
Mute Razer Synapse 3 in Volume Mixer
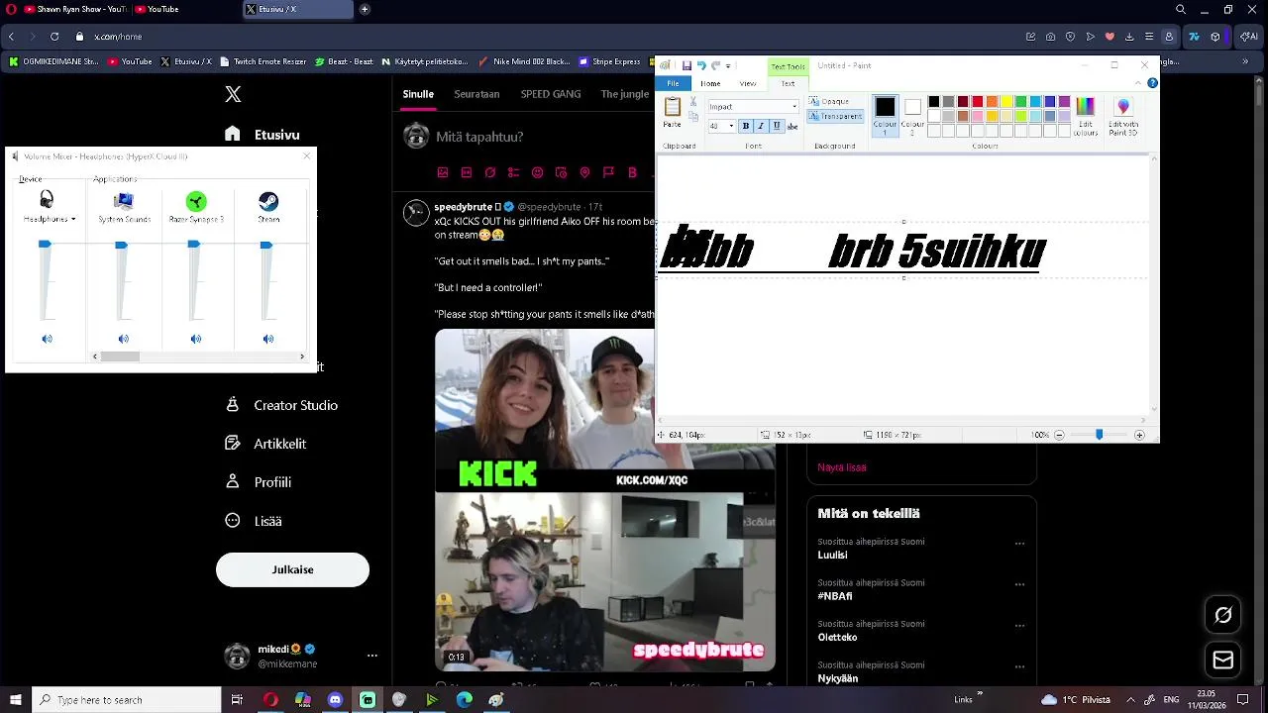tap(195, 340)
